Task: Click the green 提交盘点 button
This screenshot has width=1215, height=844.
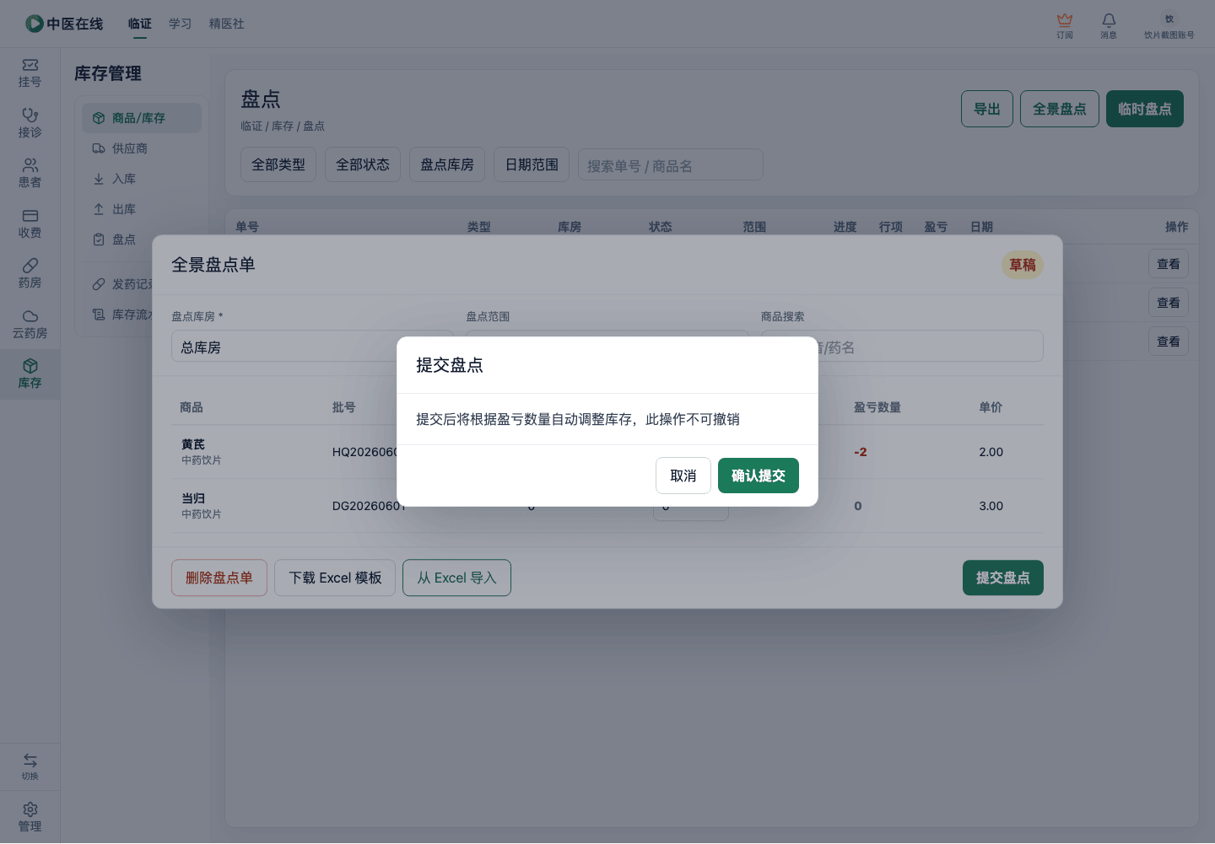Action: coord(1003,578)
